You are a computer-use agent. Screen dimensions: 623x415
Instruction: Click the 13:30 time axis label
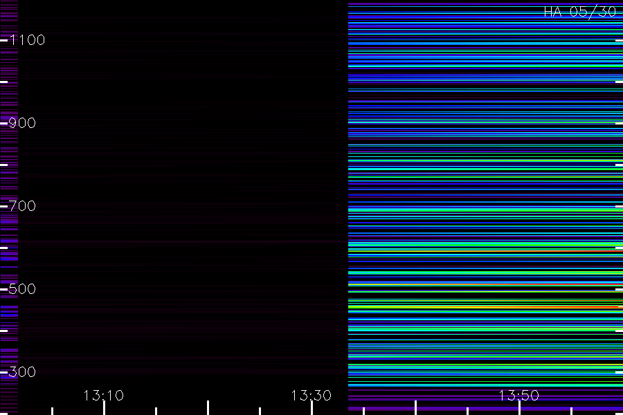point(311,396)
